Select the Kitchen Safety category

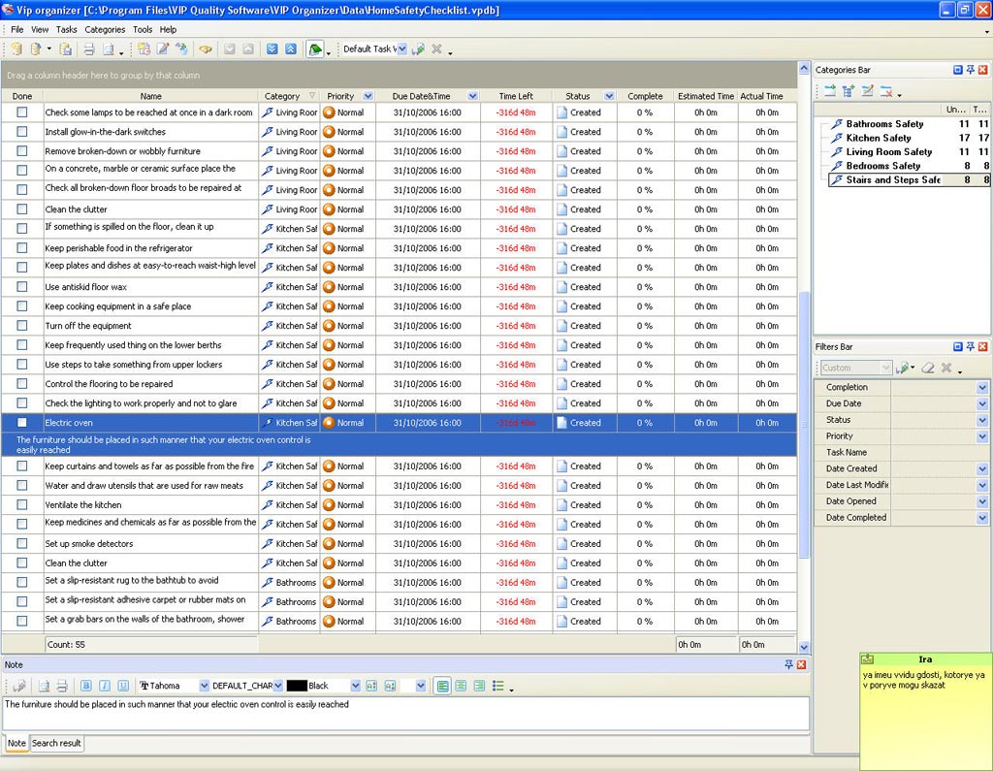click(x=879, y=138)
